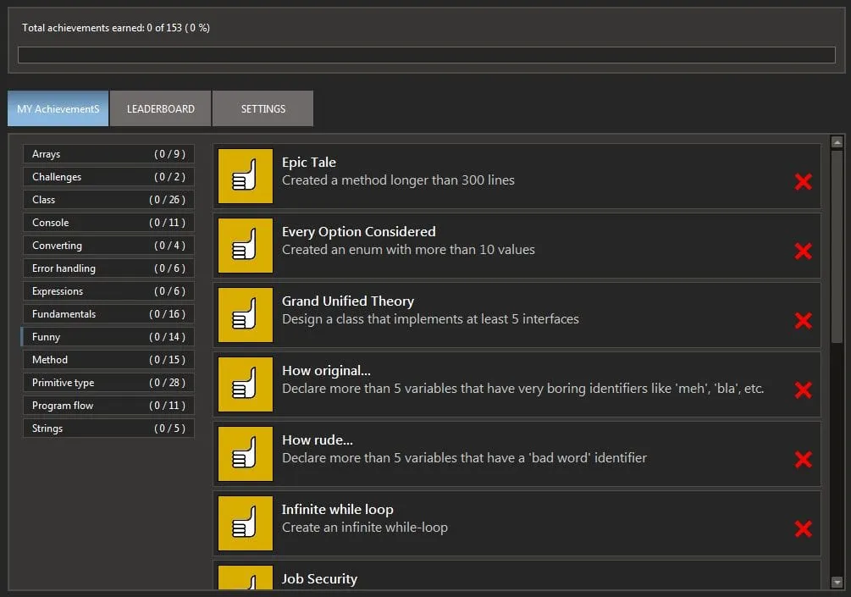851x597 pixels.
Task: Select the Converting category
Action: point(108,246)
